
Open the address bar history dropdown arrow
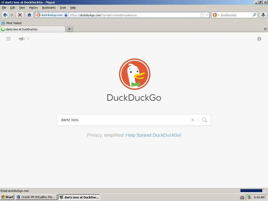pyautogui.click(x=207, y=15)
